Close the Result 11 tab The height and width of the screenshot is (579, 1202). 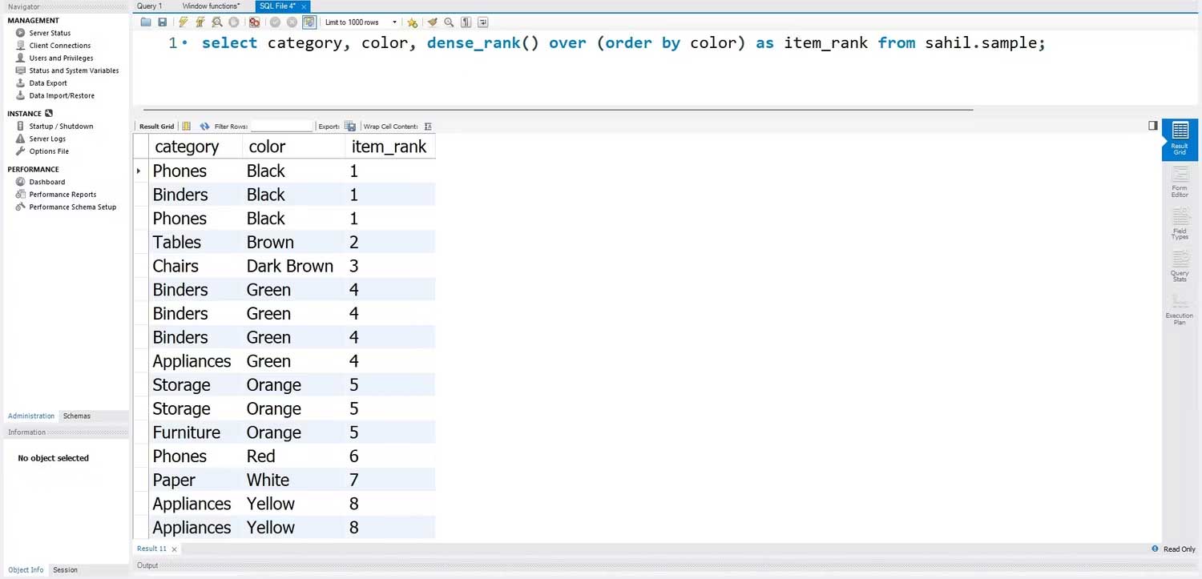pyautogui.click(x=175, y=549)
